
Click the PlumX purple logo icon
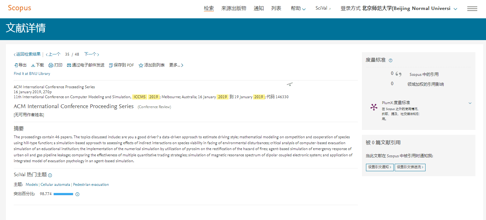coord(374,108)
